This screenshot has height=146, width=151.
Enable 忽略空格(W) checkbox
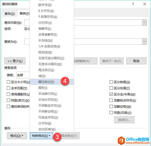[111, 106]
